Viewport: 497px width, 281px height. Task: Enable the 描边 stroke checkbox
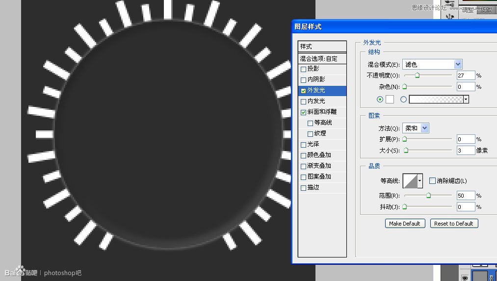click(x=303, y=187)
